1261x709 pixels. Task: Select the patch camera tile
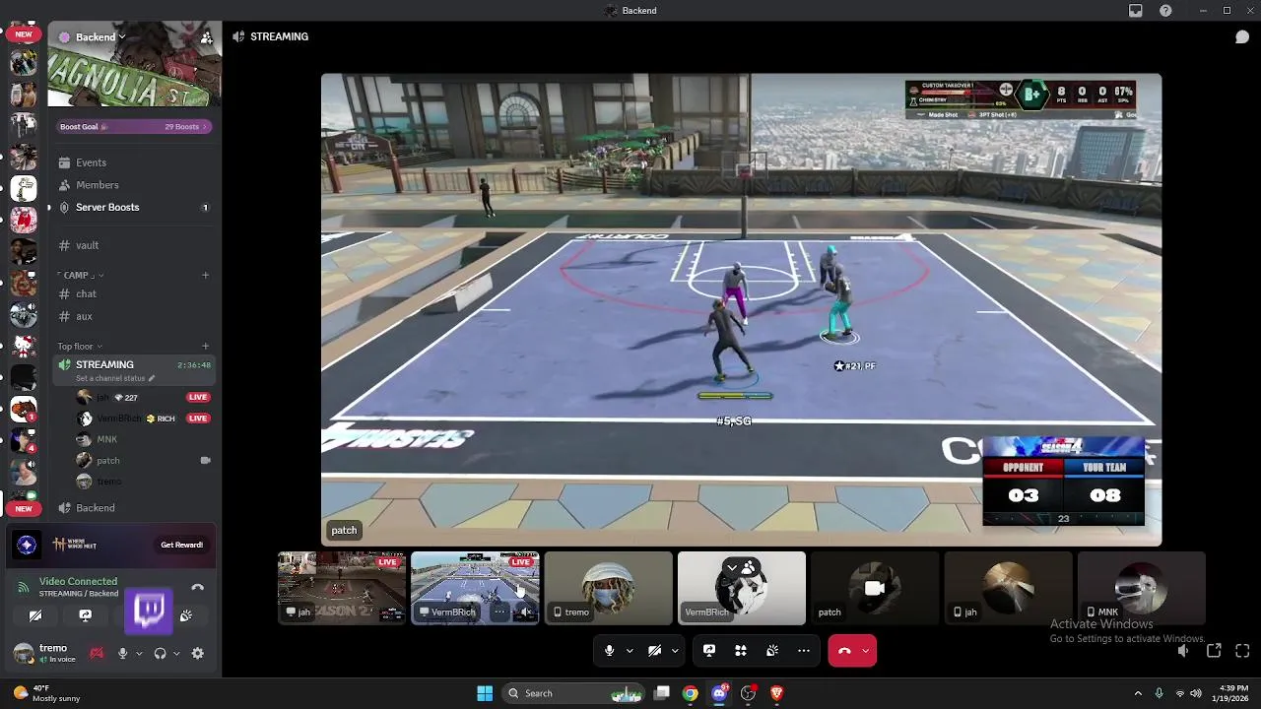click(875, 588)
